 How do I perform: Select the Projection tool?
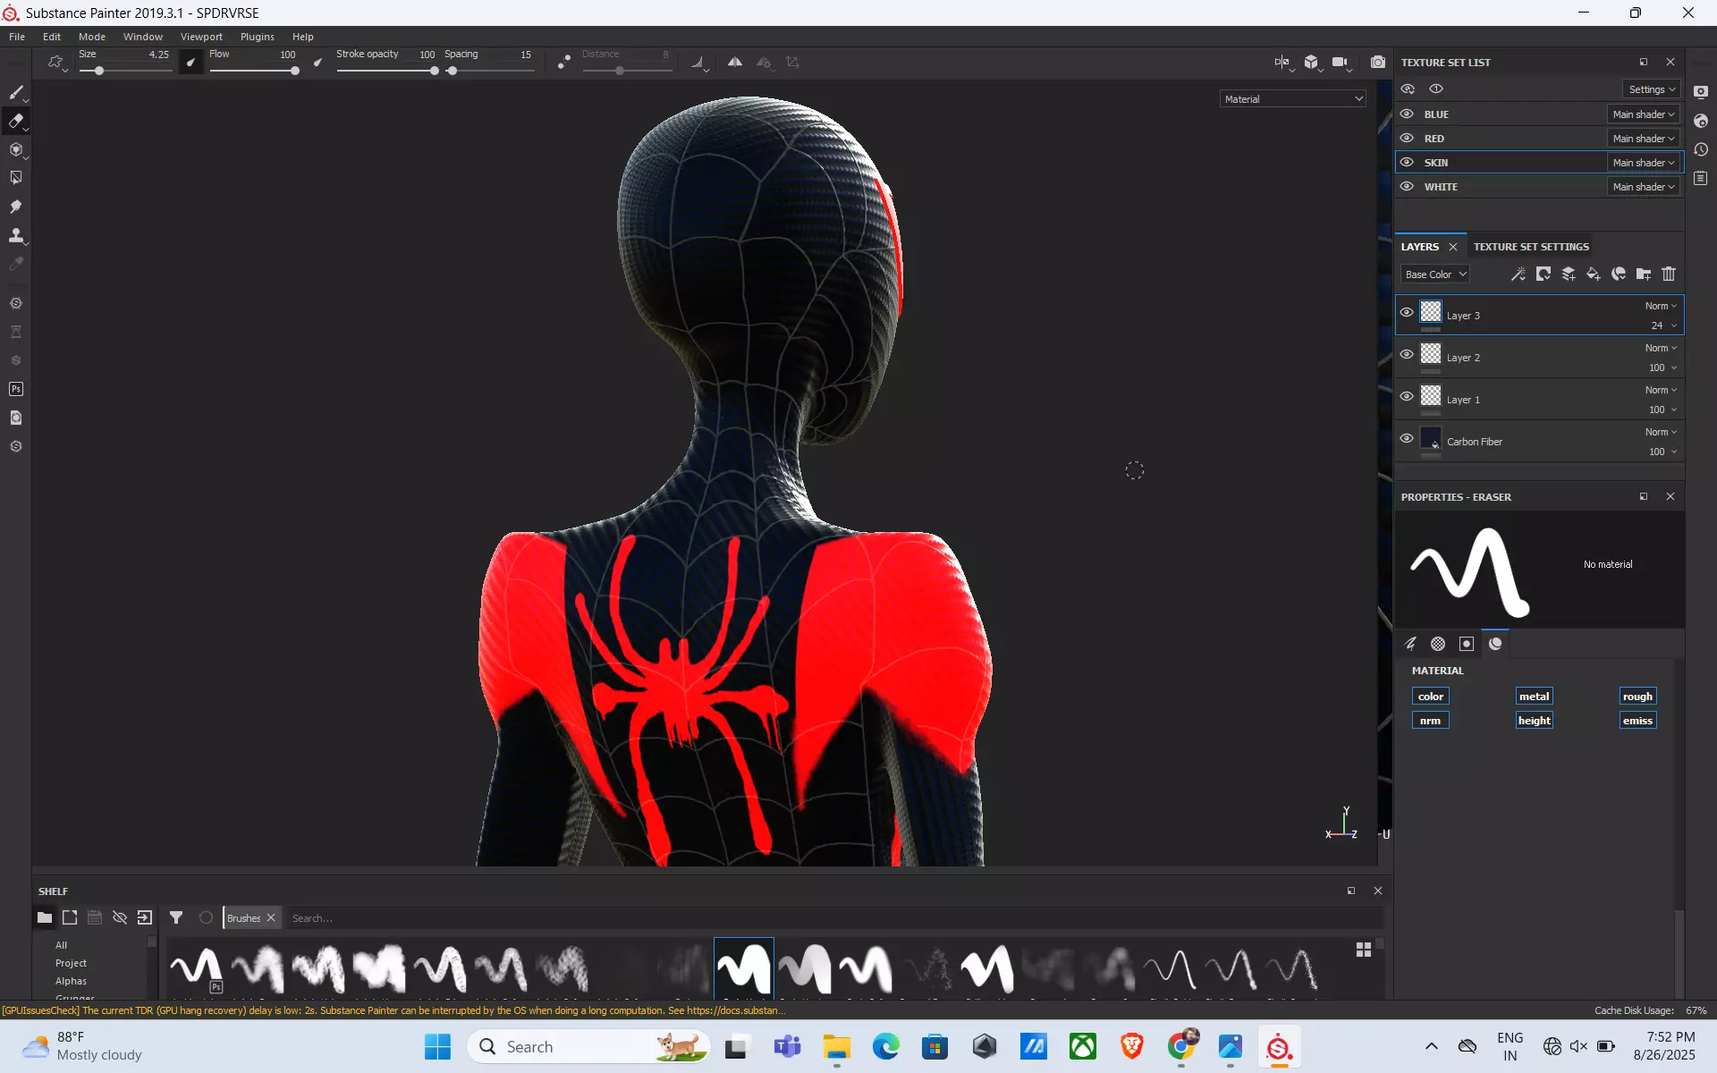click(16, 149)
